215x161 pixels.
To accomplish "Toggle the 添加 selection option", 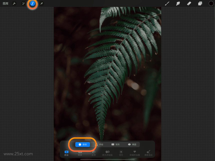I will tap(66, 153).
